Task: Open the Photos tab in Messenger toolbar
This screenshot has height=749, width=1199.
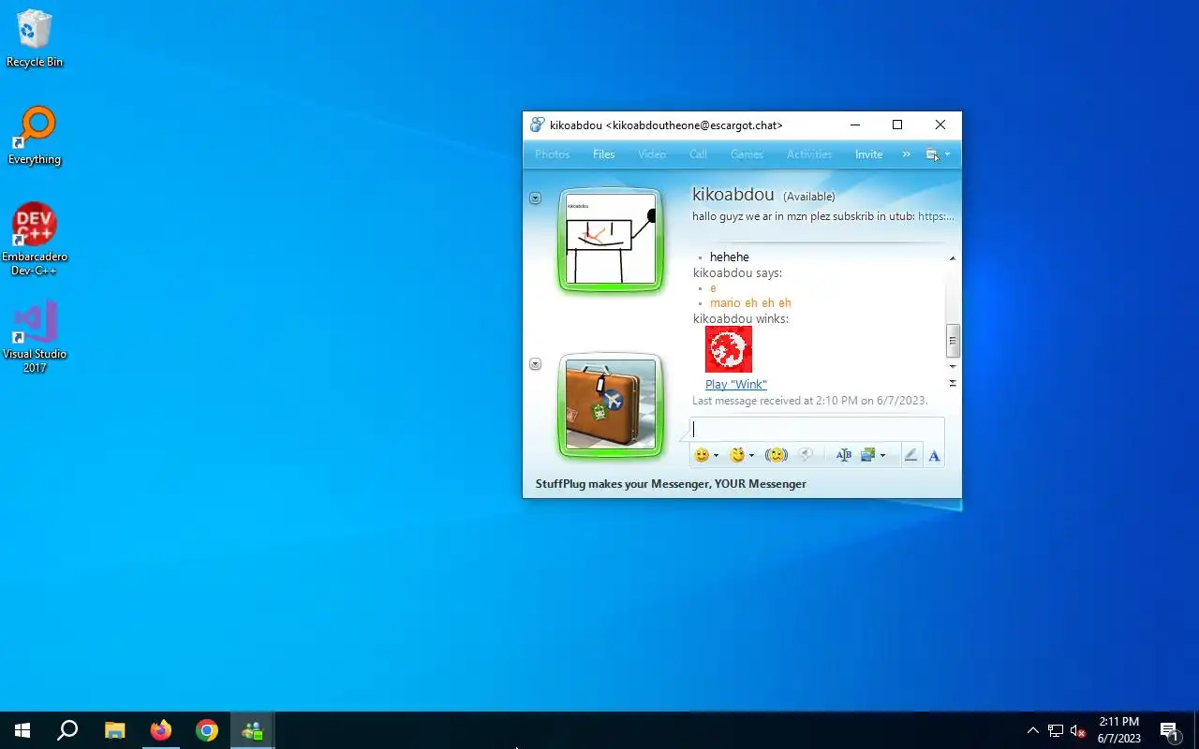Action: (552, 154)
